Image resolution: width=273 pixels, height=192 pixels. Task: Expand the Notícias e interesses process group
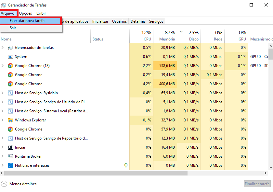point(3,165)
